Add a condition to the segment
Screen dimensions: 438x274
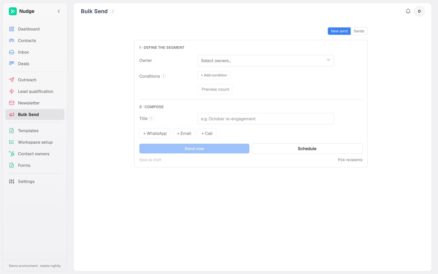[214, 75]
